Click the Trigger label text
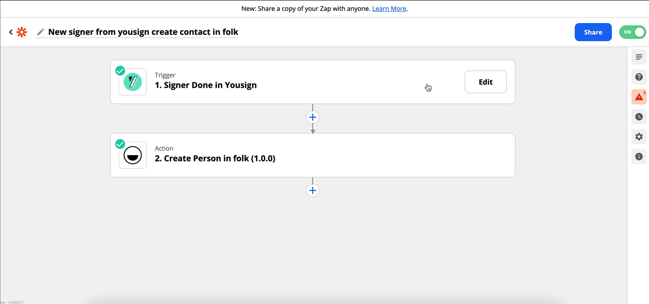Image resolution: width=649 pixels, height=304 pixels. pos(165,75)
